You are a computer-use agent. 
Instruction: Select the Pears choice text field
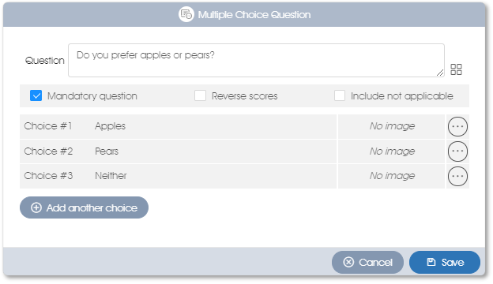[x=214, y=151]
